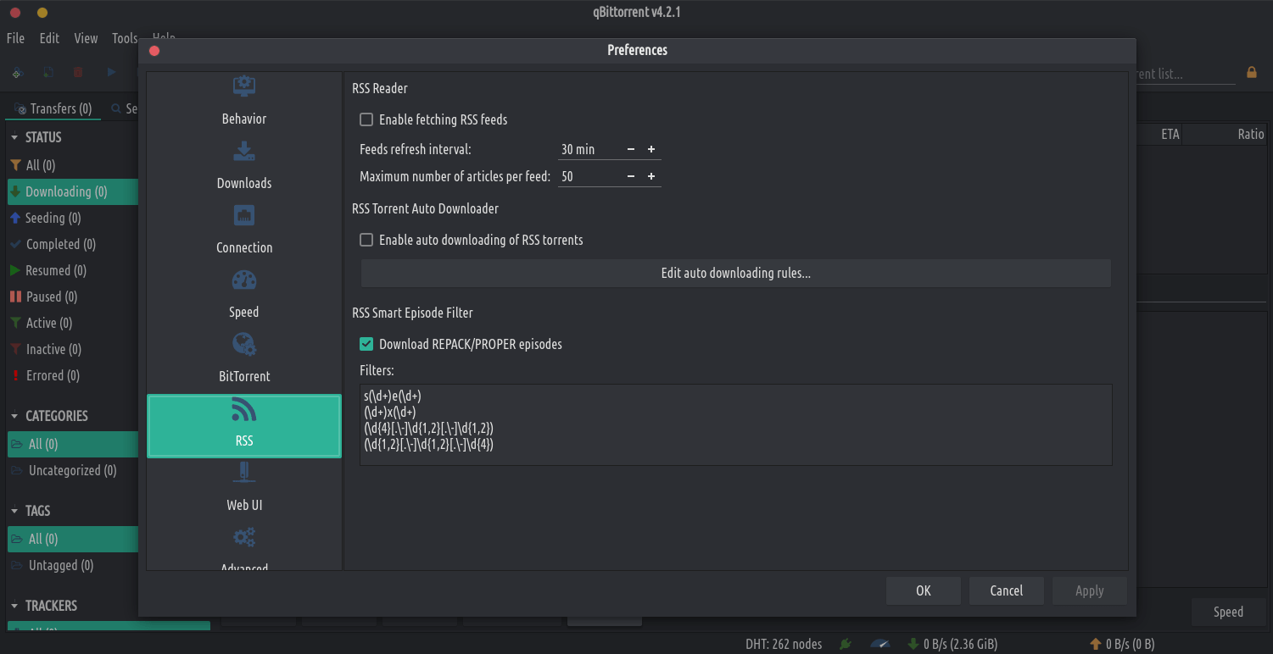
Task: Click the orange upload speed arrow
Action: tap(1095, 644)
